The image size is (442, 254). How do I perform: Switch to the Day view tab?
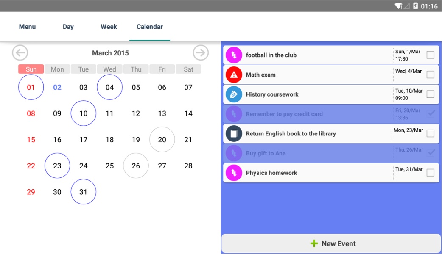pyautogui.click(x=68, y=27)
